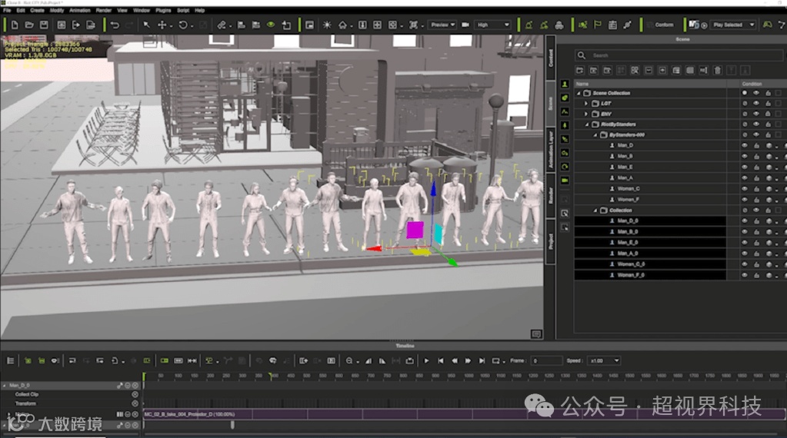Select the arrow Select tool
The image size is (787, 438).
[x=146, y=25]
